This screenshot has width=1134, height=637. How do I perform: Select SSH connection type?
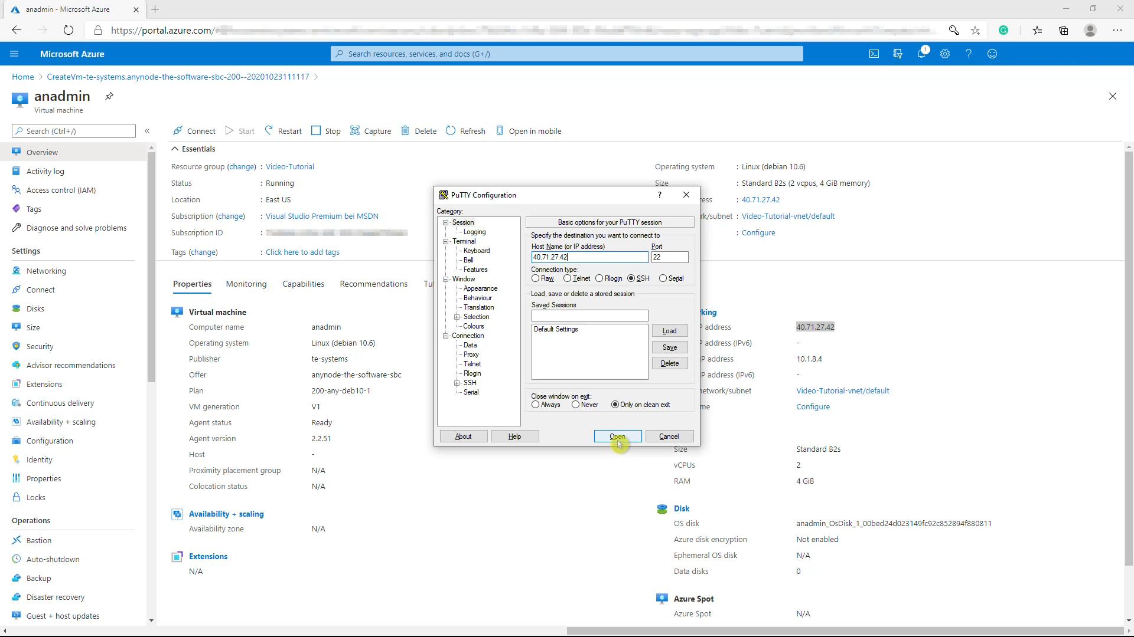(x=638, y=278)
